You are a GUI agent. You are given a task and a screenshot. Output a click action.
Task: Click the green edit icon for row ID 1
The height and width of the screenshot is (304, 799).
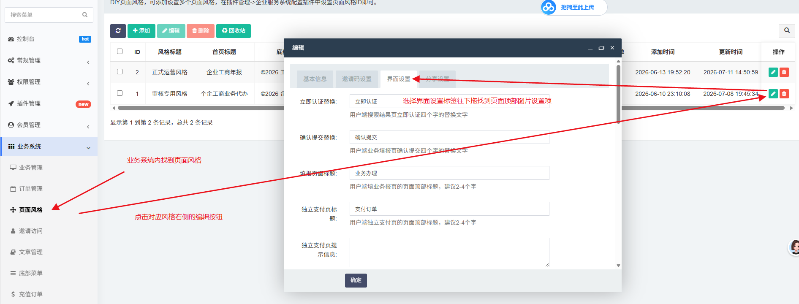click(773, 94)
